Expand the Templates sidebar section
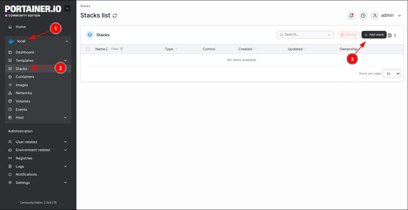Viewport: 408px width, 210px height. pyautogui.click(x=65, y=60)
